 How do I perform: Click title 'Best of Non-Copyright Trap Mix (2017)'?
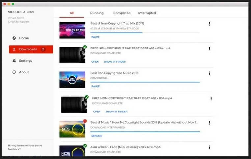[117, 23]
